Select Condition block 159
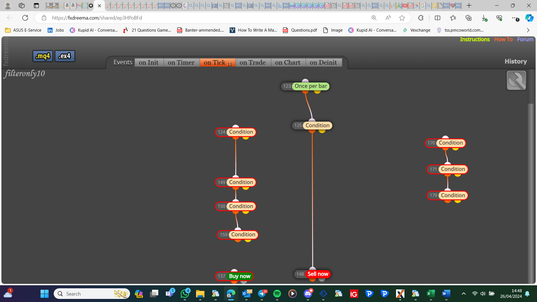This screenshot has height=302, width=537. pyautogui.click(x=238, y=235)
